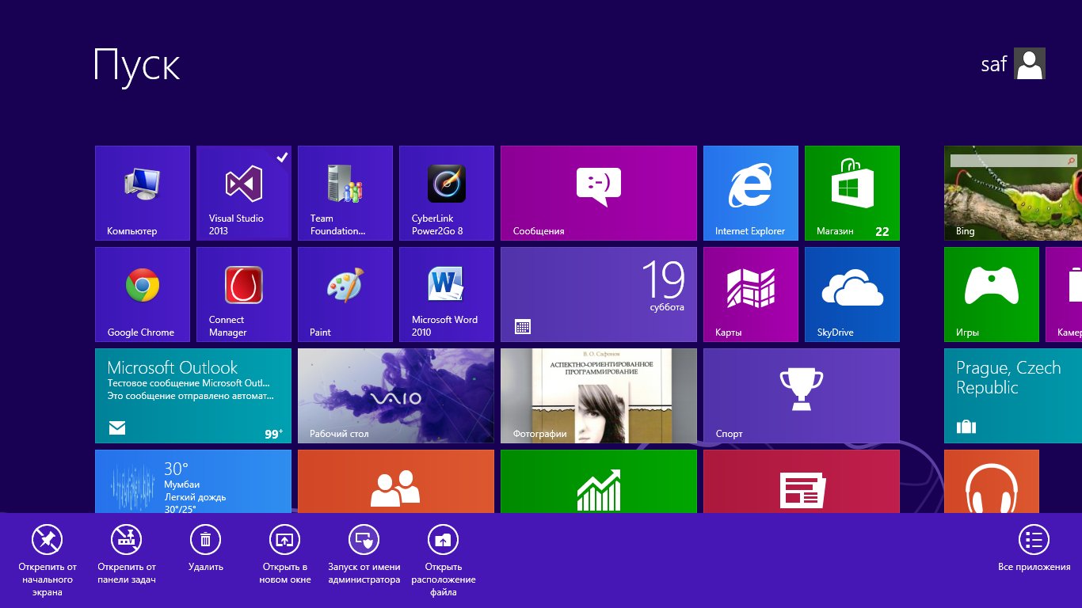Open the Bing caterpillar tile
Screen dimensions: 1082x608
coord(1013,193)
